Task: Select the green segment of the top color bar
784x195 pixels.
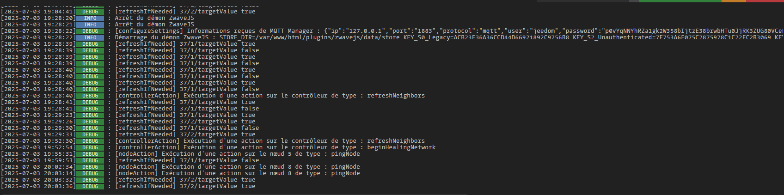Action: (x=680, y=1)
